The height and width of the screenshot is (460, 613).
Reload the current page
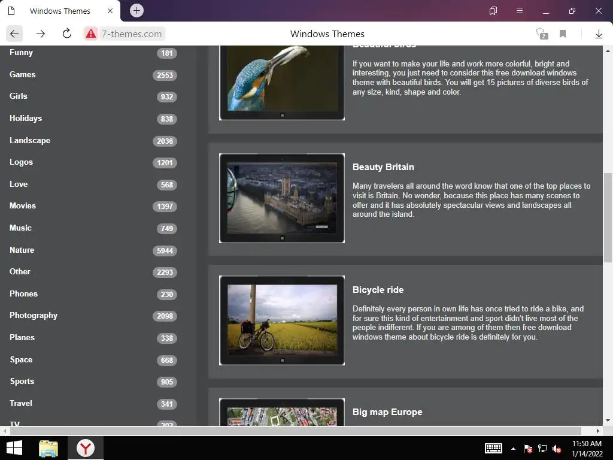(x=67, y=34)
